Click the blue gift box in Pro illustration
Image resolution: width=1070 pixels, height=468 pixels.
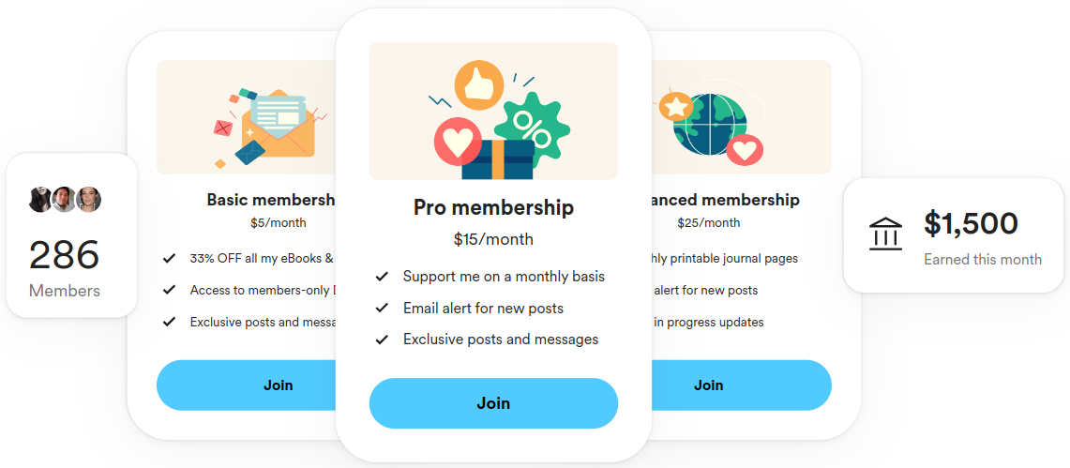(x=498, y=159)
